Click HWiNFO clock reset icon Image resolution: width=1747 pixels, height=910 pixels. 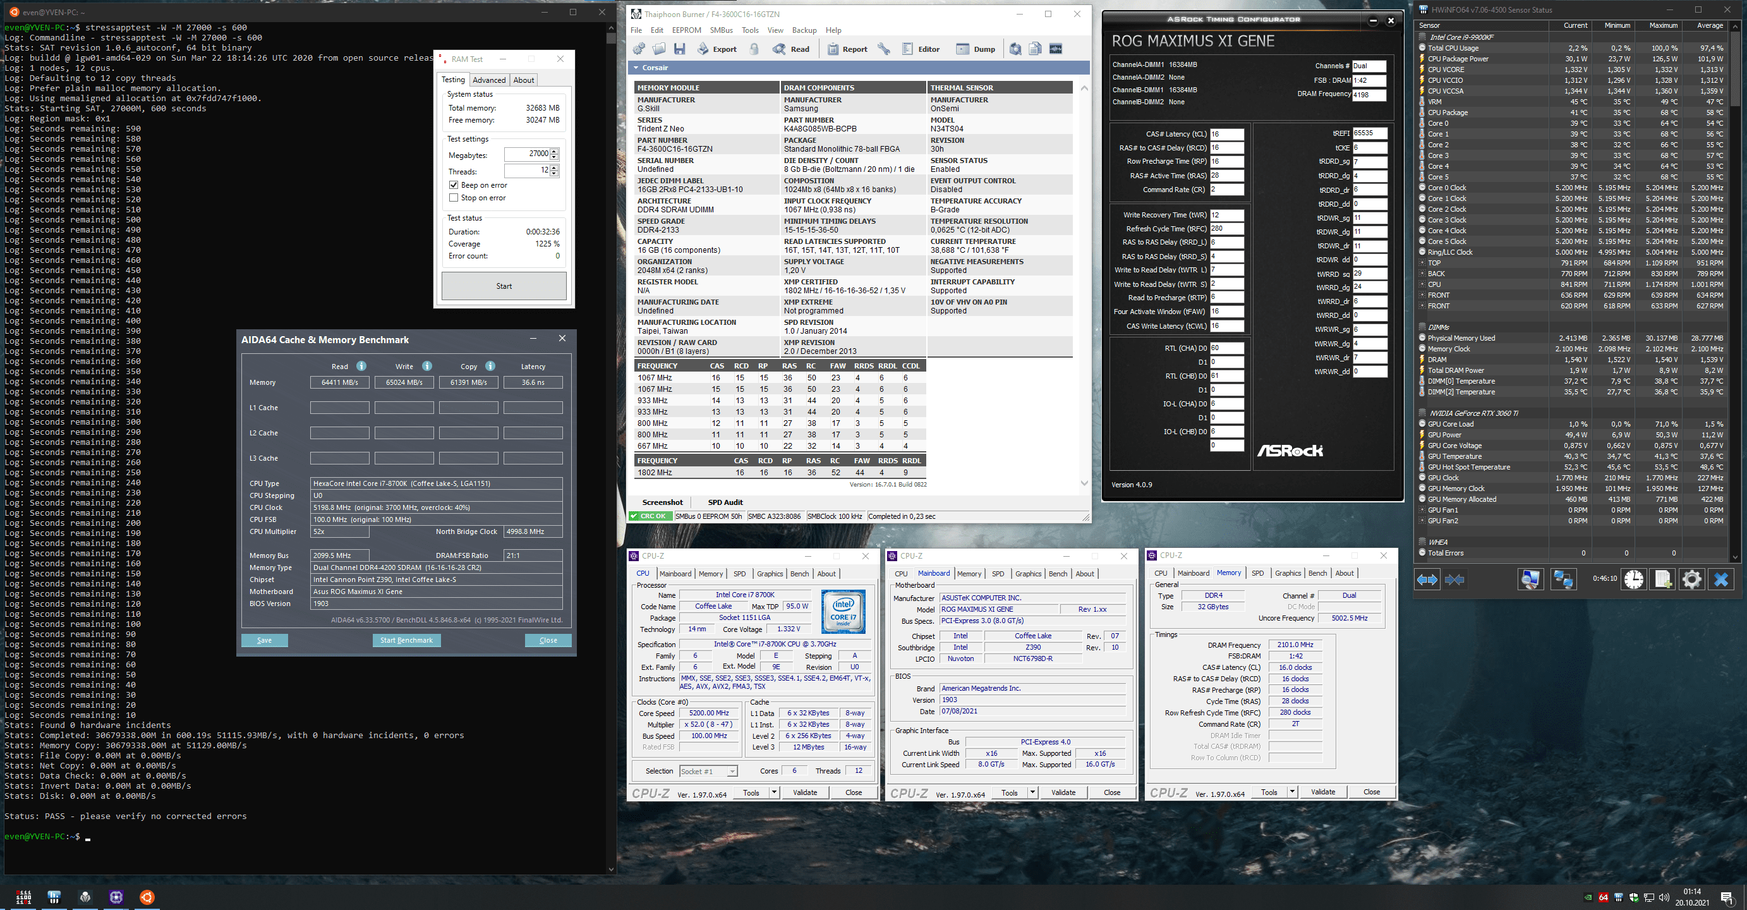click(1634, 579)
